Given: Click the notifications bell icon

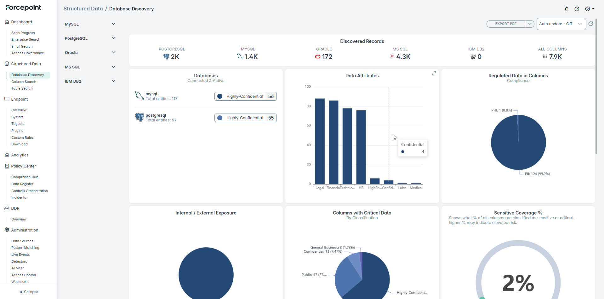Looking at the screenshot, I should (567, 9).
